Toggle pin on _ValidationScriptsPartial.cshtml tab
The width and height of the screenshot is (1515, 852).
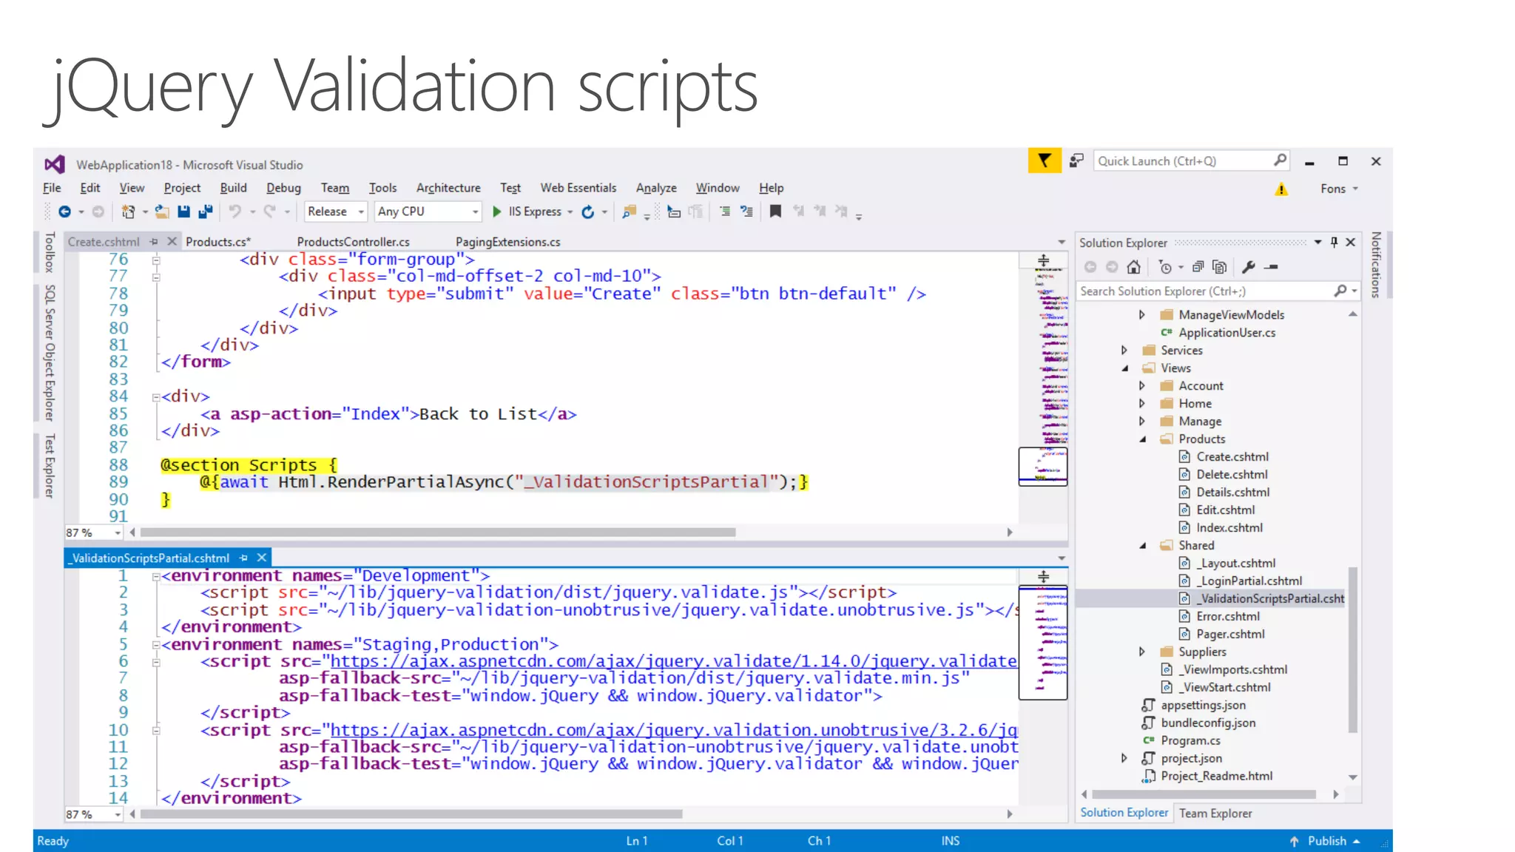coord(243,558)
